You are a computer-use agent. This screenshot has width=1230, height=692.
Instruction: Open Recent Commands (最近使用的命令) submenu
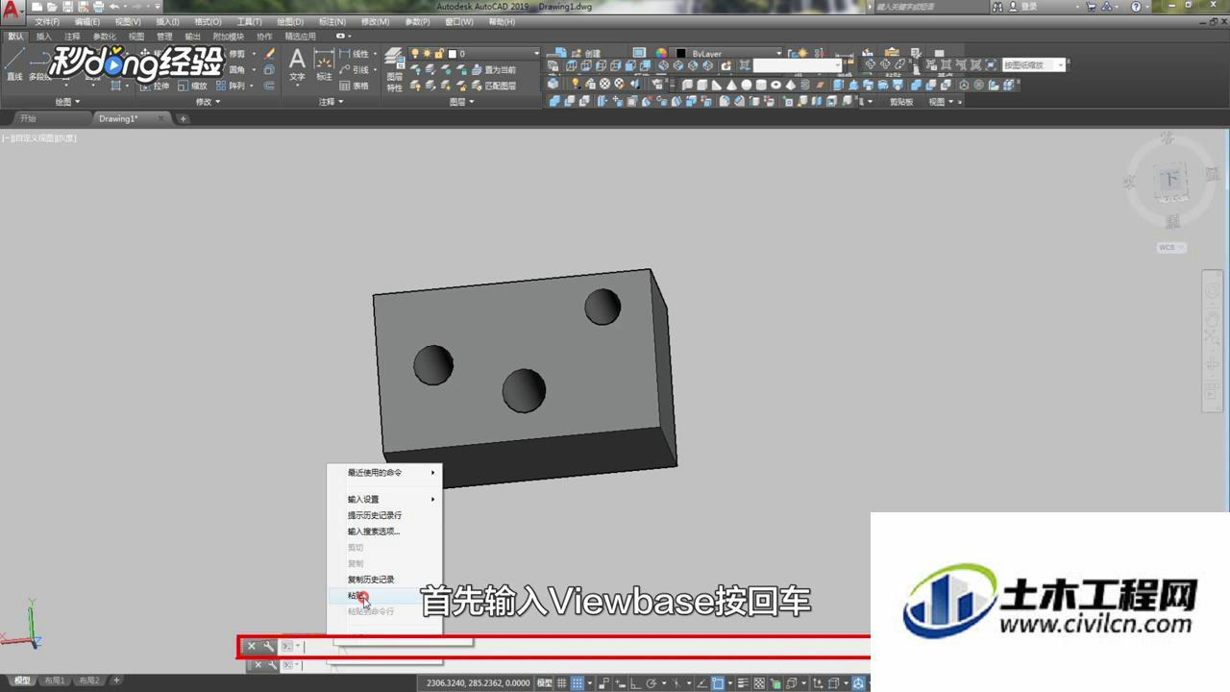click(x=384, y=473)
